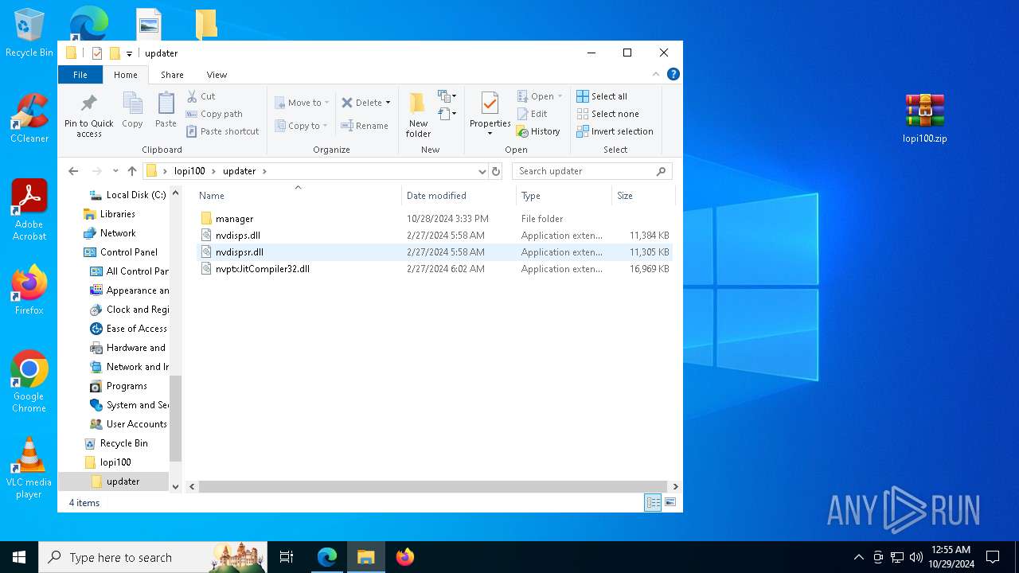The image size is (1019, 573).
Task: Click the Properties checkmark icon
Action: pyautogui.click(x=490, y=103)
